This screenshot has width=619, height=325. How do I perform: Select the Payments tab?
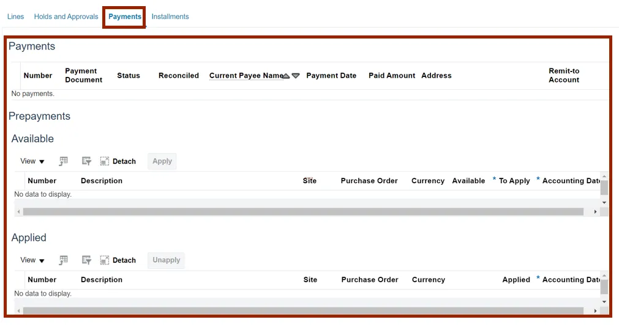[125, 16]
